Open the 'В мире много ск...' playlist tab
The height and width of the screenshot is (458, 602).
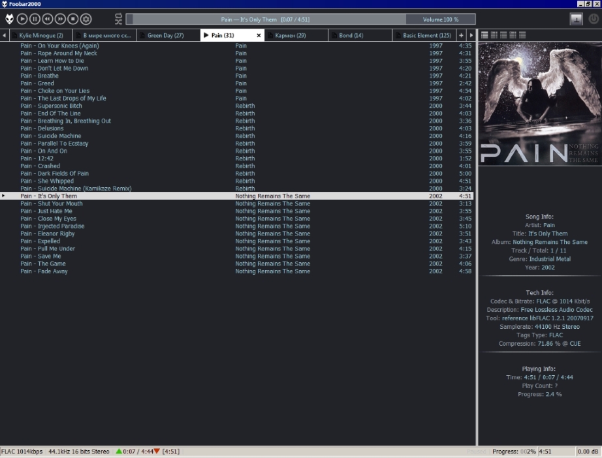(x=104, y=35)
